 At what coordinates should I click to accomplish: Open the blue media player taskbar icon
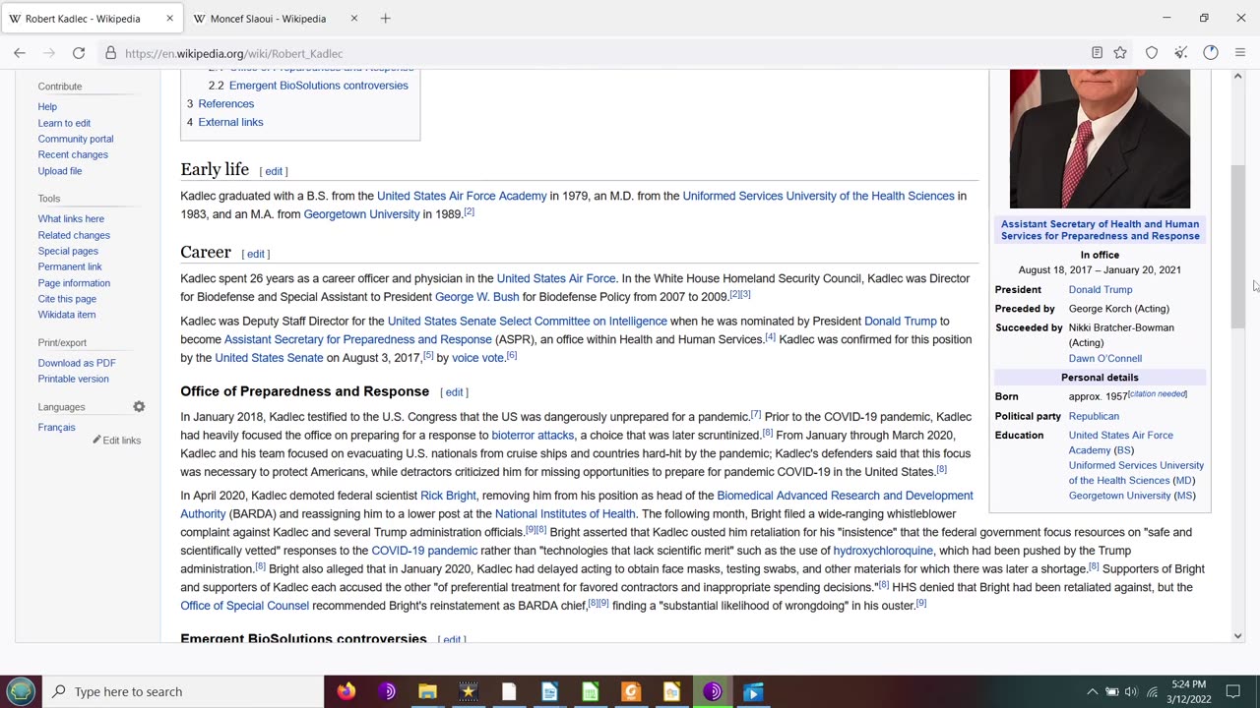(753, 691)
